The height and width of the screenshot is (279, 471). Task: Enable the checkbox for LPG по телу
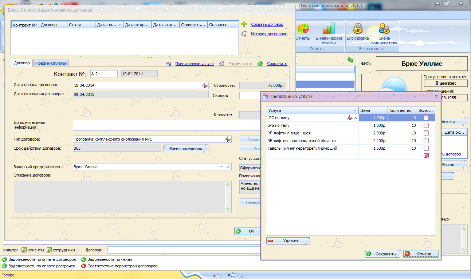click(426, 125)
